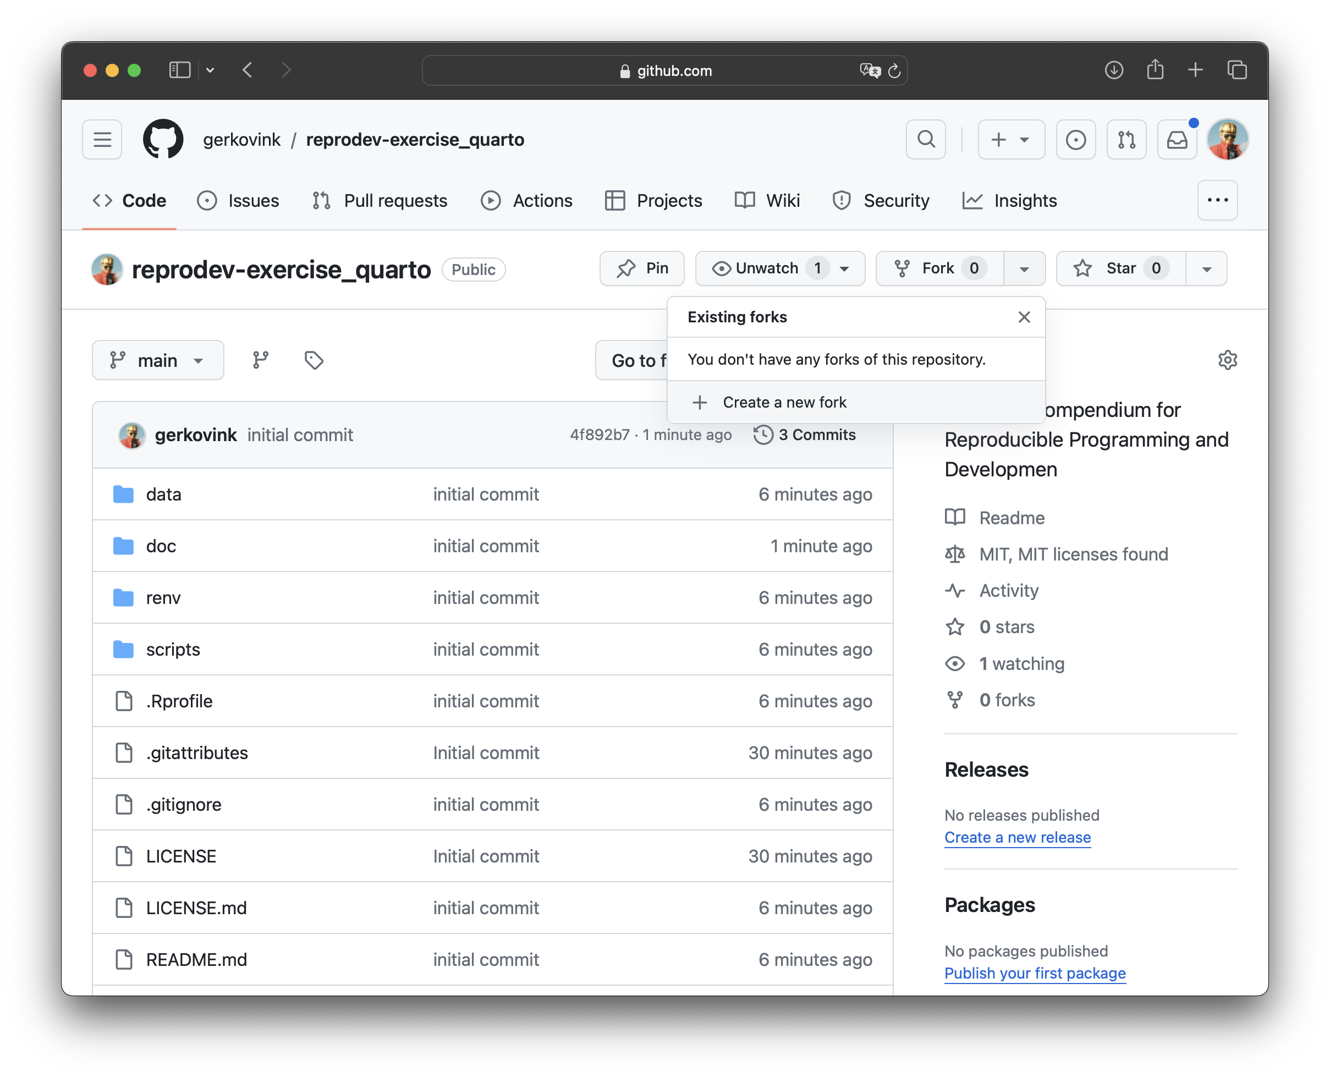View repository tags icon
This screenshot has height=1077, width=1330.
314,360
